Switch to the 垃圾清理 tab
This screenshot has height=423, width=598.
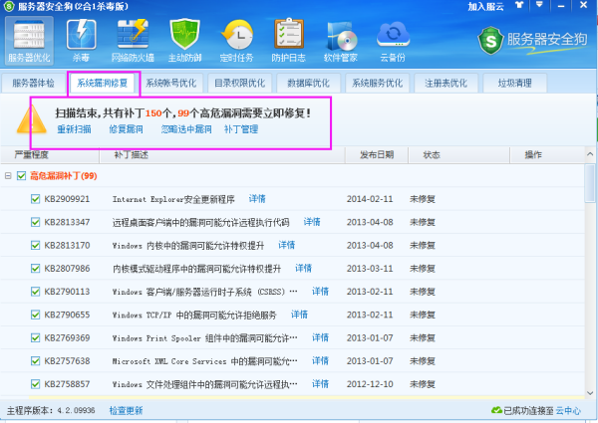[515, 83]
